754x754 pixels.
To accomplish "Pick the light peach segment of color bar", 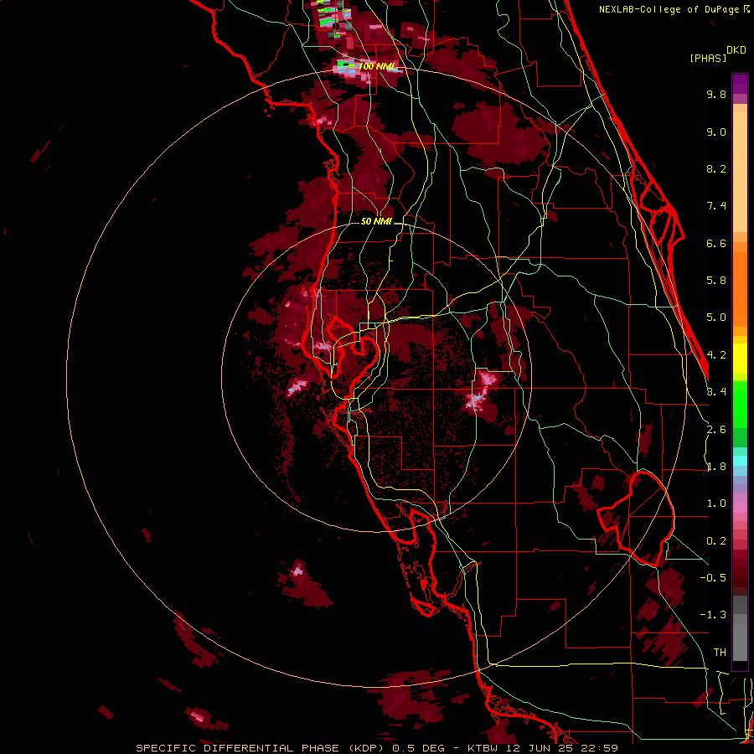I will point(740,172).
